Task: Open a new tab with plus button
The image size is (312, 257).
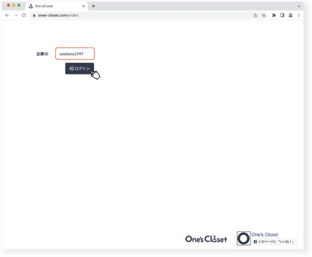Action: pyautogui.click(x=93, y=6)
